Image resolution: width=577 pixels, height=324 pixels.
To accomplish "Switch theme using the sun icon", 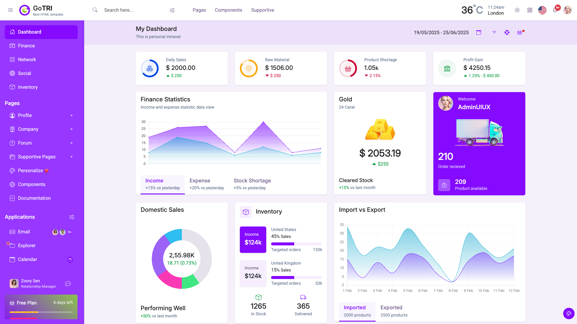I will pyautogui.click(x=517, y=10).
